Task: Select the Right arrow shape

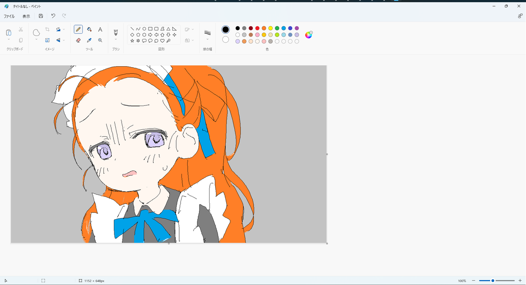Action: click(x=150, y=35)
